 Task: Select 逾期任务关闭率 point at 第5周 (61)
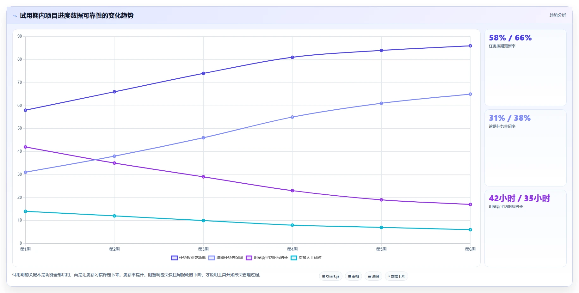tap(381, 103)
